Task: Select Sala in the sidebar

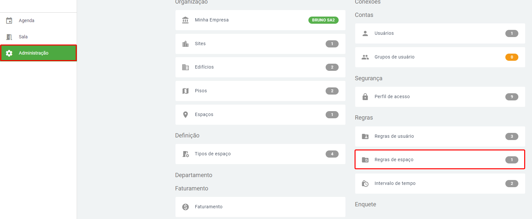Action: [x=23, y=37]
